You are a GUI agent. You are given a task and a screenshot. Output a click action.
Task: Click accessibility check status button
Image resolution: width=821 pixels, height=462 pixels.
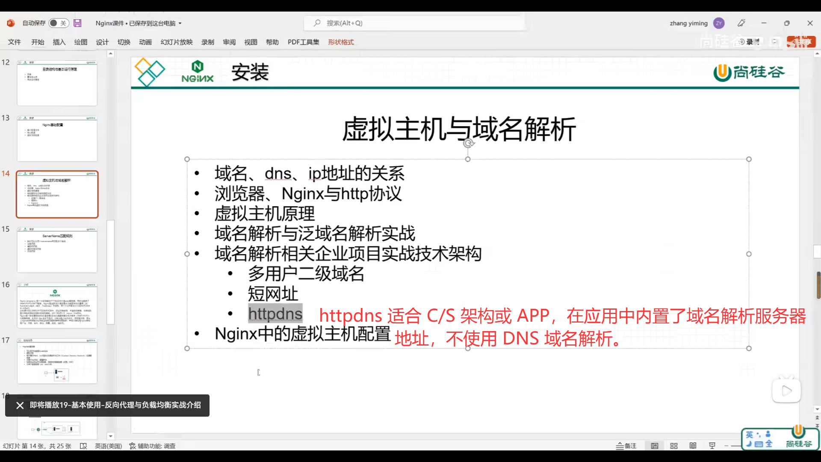[x=153, y=446]
